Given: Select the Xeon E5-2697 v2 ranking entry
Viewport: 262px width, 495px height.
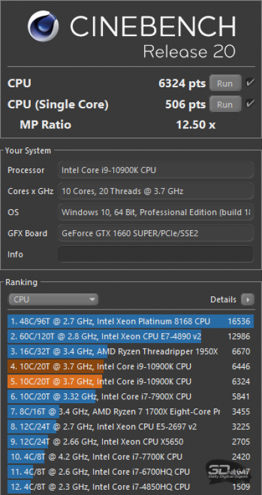Looking at the screenshot, I should pos(130,427).
